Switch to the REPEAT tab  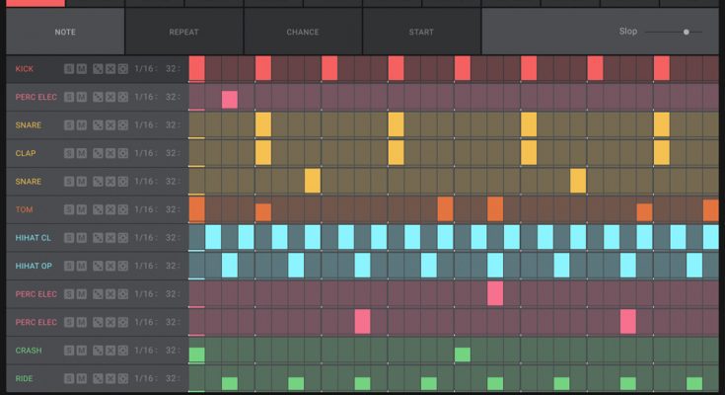pos(183,32)
